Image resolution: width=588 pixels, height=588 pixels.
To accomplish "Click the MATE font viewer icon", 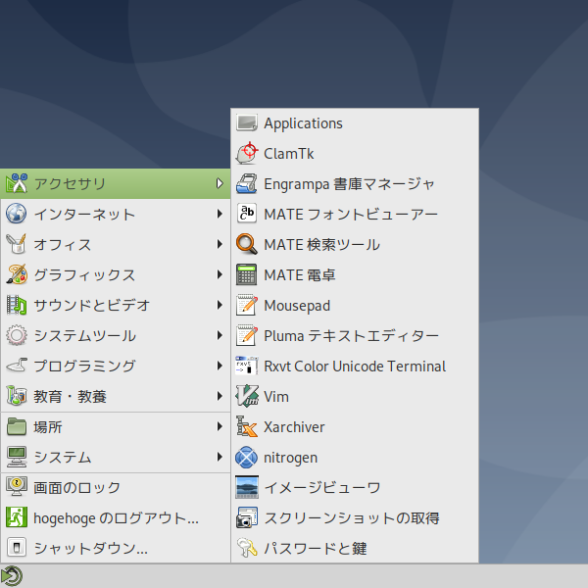I will pyautogui.click(x=246, y=214).
